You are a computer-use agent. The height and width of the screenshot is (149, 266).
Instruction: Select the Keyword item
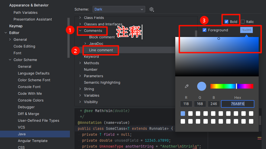(91, 56)
